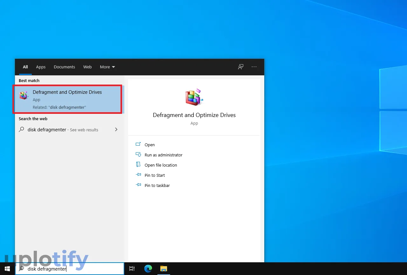The height and width of the screenshot is (275, 407).
Task: Click the Open file location icon
Action: pos(138,165)
